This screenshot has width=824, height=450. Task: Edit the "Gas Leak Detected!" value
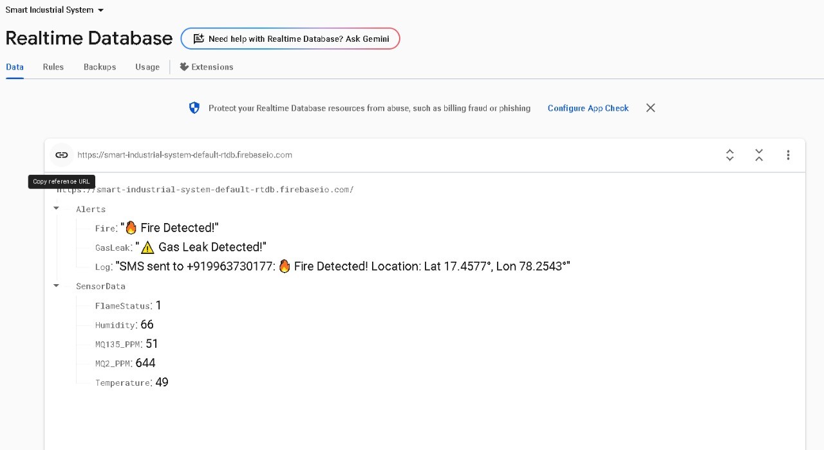coord(201,247)
